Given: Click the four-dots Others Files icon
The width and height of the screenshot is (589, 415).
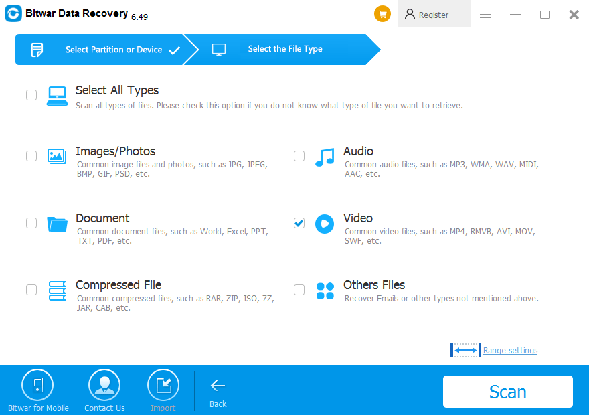Looking at the screenshot, I should [325, 291].
